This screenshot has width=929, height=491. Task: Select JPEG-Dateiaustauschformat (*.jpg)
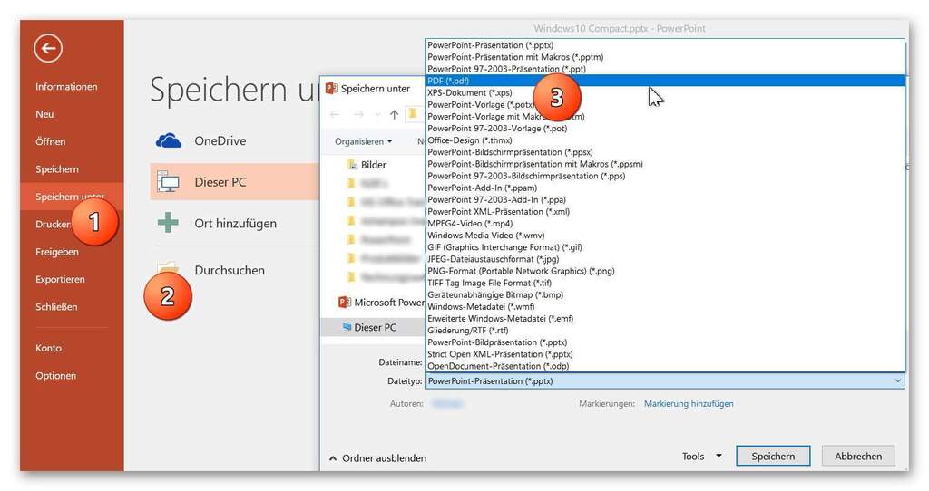[665, 259]
